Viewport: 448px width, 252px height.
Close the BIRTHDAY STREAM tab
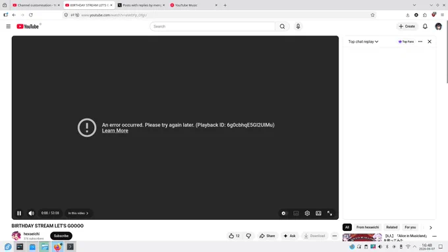pyautogui.click(x=111, y=5)
